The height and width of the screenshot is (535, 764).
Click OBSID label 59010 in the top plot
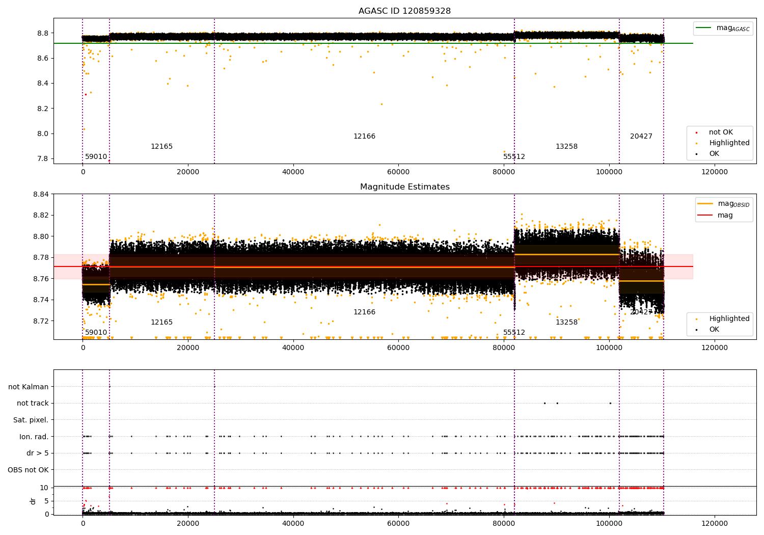tap(96, 157)
